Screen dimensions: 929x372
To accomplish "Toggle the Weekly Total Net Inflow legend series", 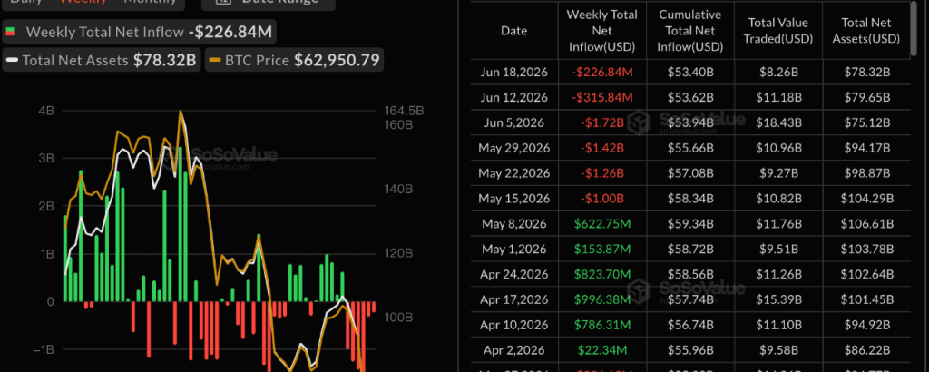I will point(141,32).
